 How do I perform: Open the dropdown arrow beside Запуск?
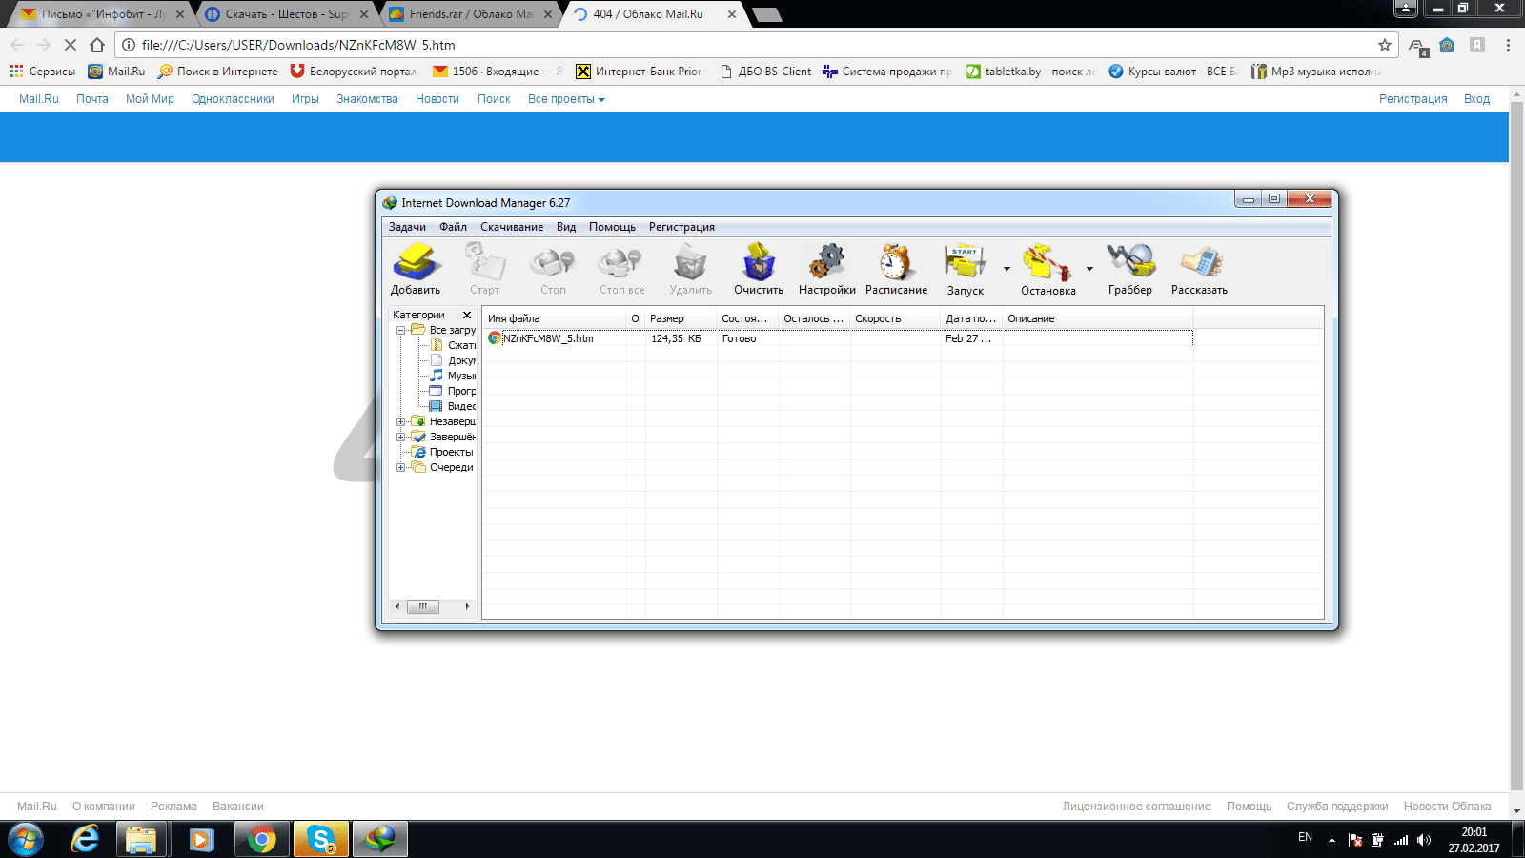point(1006,269)
